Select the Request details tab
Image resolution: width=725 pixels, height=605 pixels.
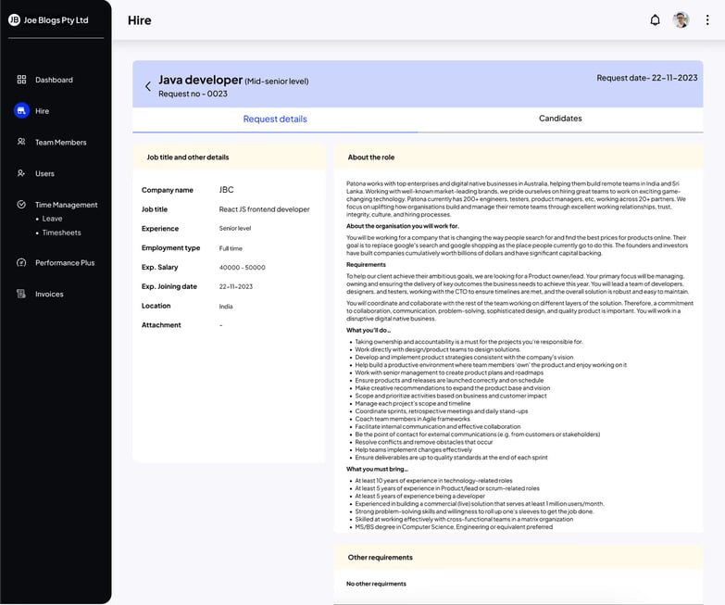[275, 120]
